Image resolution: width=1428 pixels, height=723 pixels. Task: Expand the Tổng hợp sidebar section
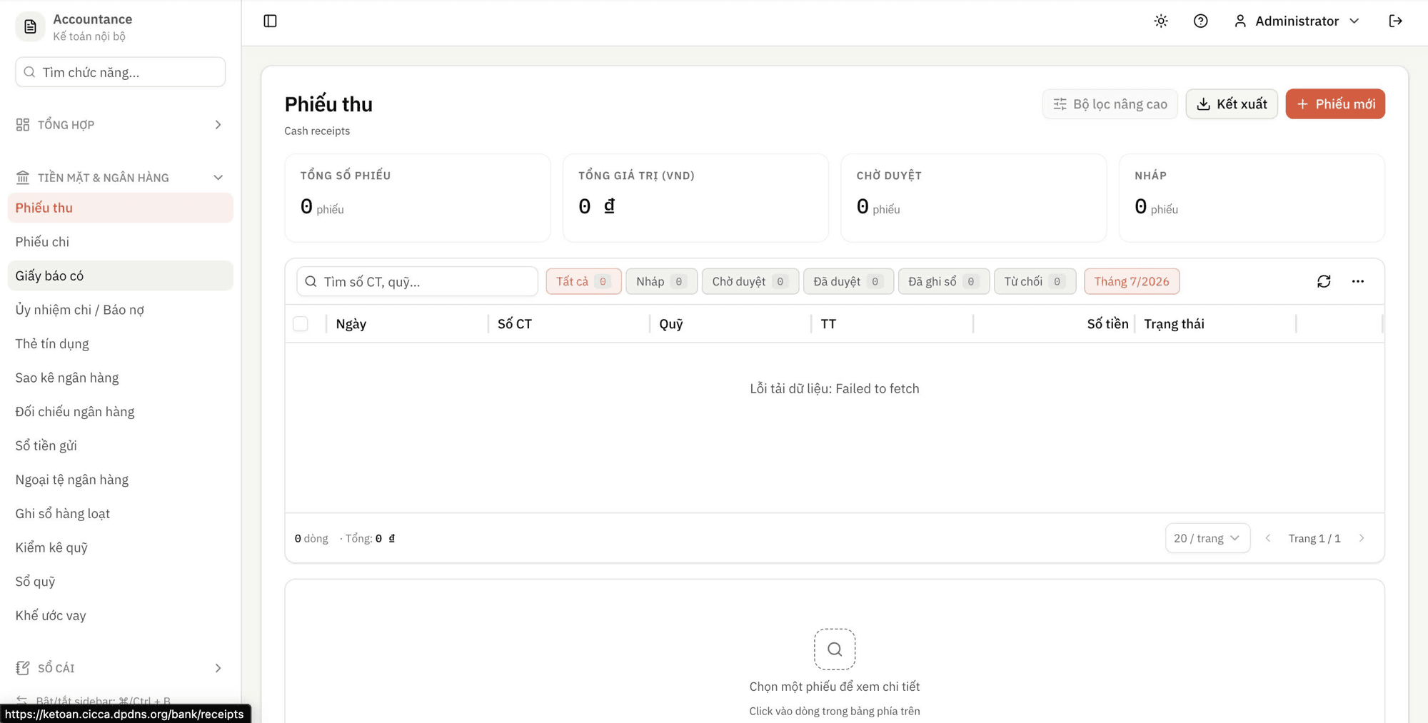tap(120, 125)
